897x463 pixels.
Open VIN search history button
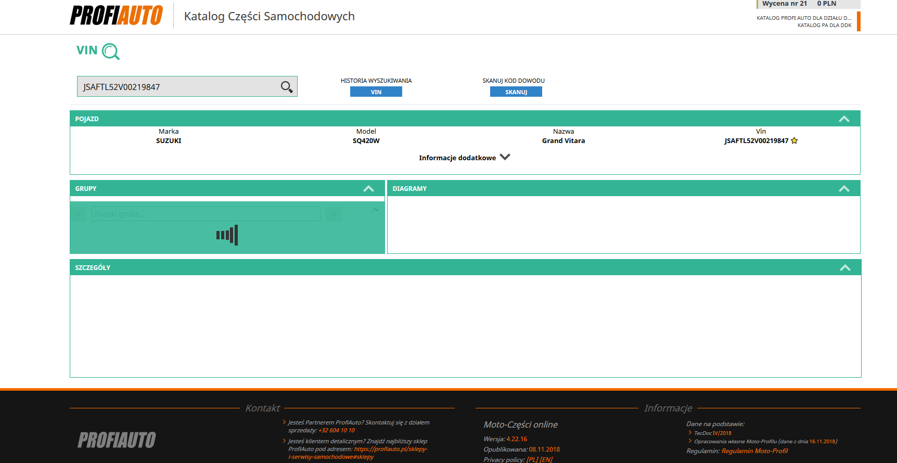click(376, 92)
